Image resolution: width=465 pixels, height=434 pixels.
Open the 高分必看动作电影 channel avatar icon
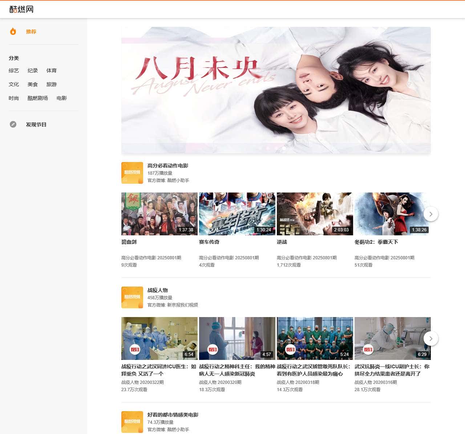pos(132,173)
